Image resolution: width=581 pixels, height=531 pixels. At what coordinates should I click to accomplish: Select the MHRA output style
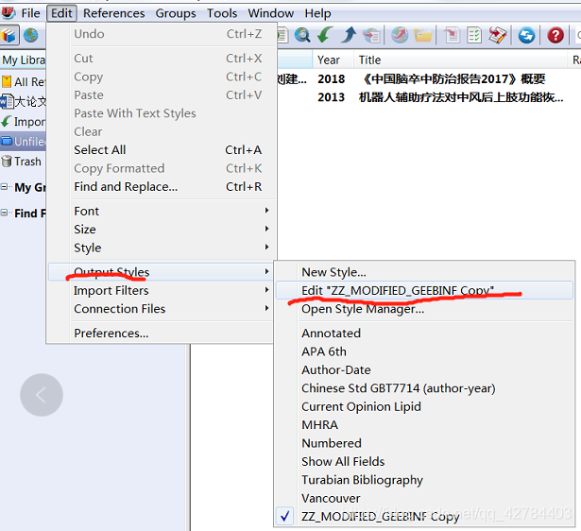[424, 424]
